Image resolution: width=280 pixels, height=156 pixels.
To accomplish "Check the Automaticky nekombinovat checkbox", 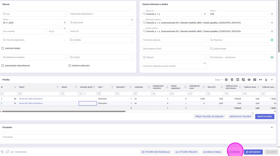I will coord(3,66).
